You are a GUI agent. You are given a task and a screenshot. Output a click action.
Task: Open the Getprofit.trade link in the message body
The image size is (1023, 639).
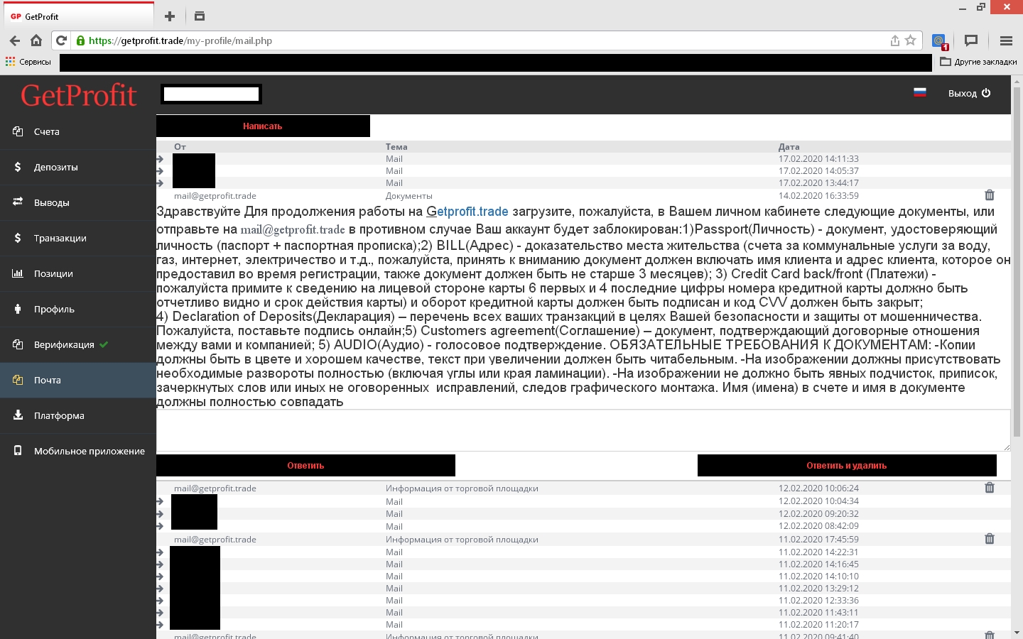[x=467, y=212]
